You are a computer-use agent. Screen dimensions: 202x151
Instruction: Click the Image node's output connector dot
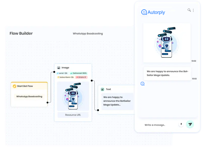[x=92, y=80]
